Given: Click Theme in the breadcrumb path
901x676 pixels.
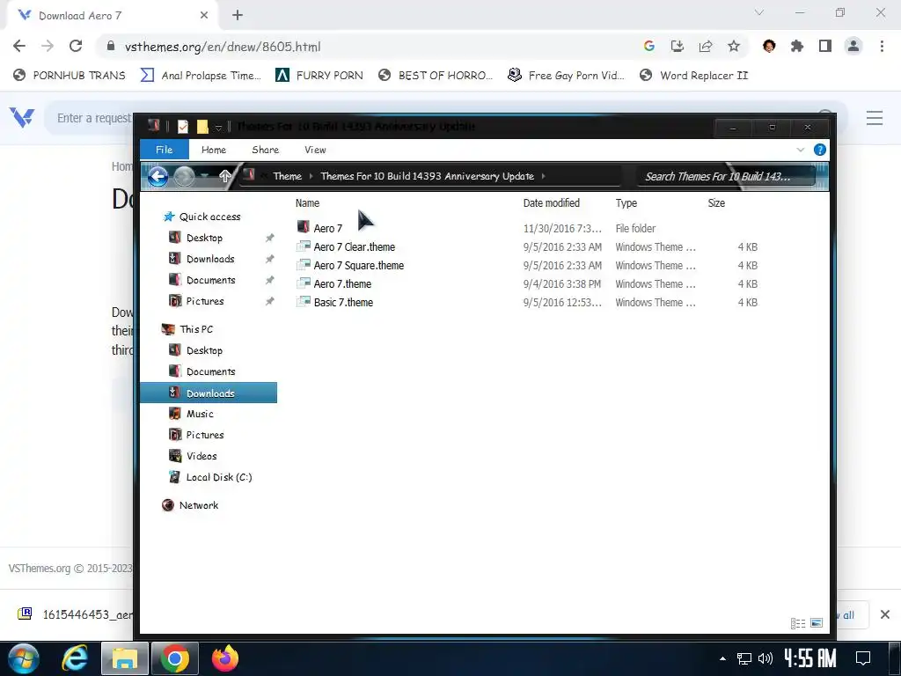Looking at the screenshot, I should pyautogui.click(x=287, y=176).
